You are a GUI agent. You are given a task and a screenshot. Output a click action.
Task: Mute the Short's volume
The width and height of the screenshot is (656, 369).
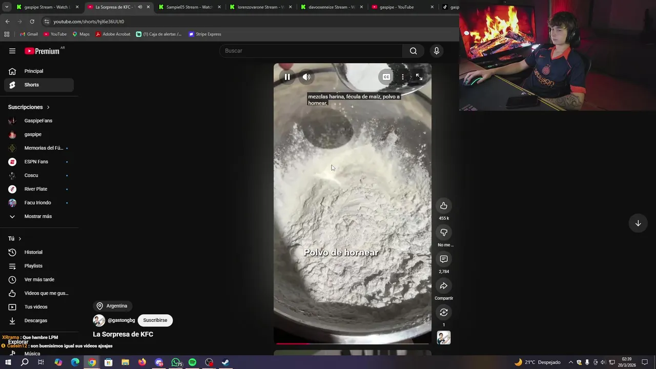coord(306,77)
